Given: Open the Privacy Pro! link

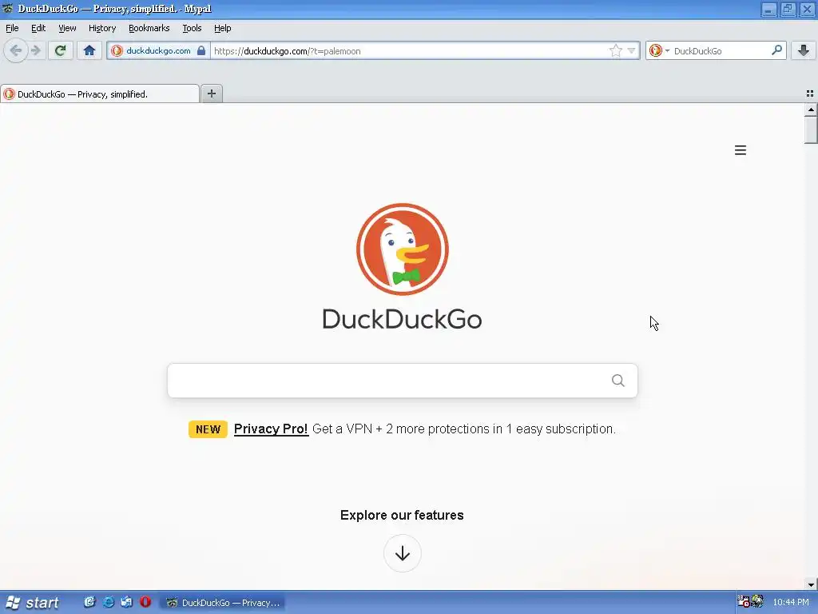Looking at the screenshot, I should pos(271,429).
